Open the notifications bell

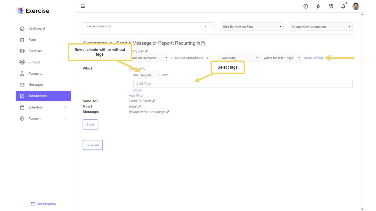(343, 6)
